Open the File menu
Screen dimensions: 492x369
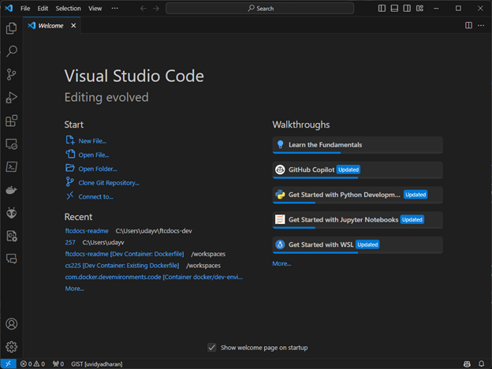[25, 8]
